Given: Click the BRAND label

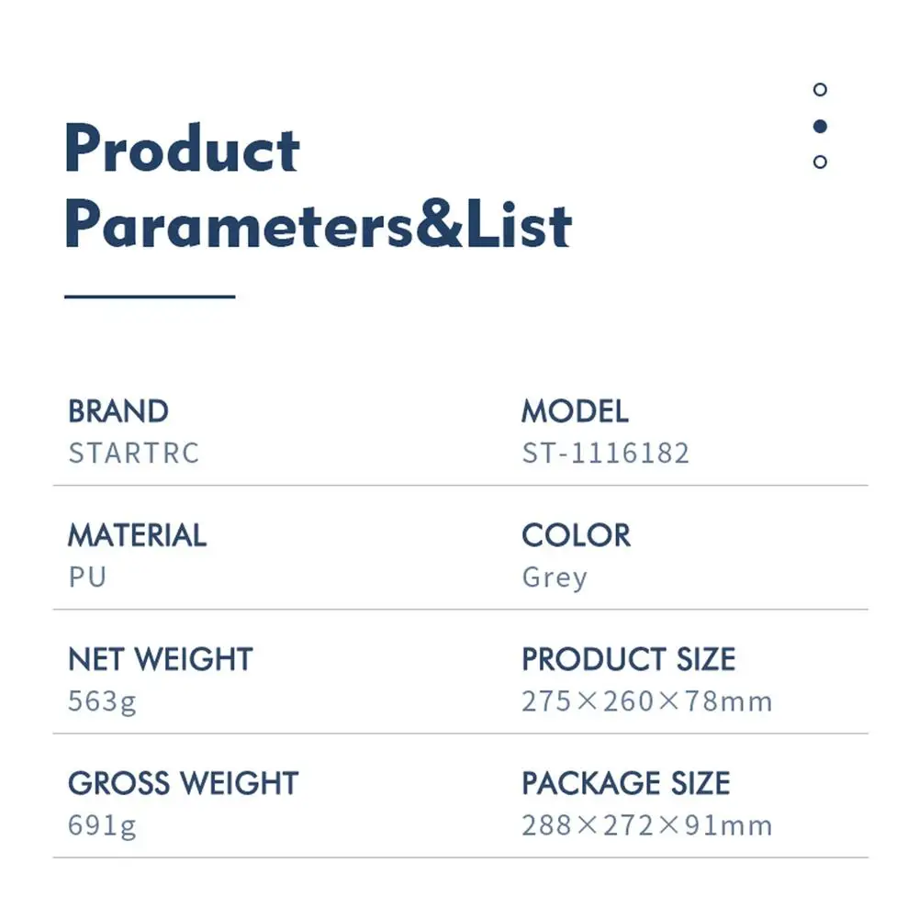Looking at the screenshot, I should coord(118,411).
